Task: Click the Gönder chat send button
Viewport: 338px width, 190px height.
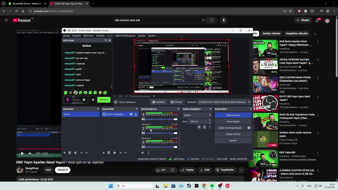Action: coord(104,100)
